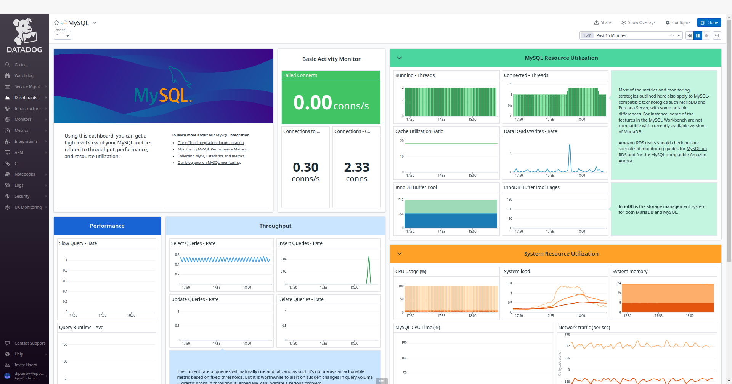732x384 pixels.
Task: Open the official integration documentation link
Action: point(210,143)
